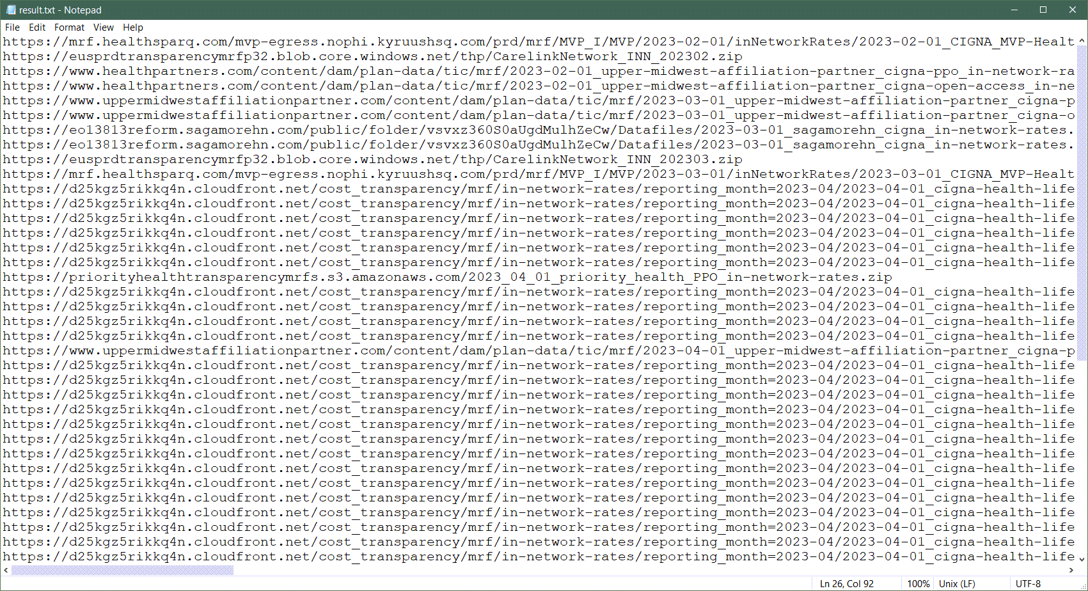This screenshot has height=591, width=1088.
Task: Click the vertical scrollbar up arrow
Action: click(1082, 41)
